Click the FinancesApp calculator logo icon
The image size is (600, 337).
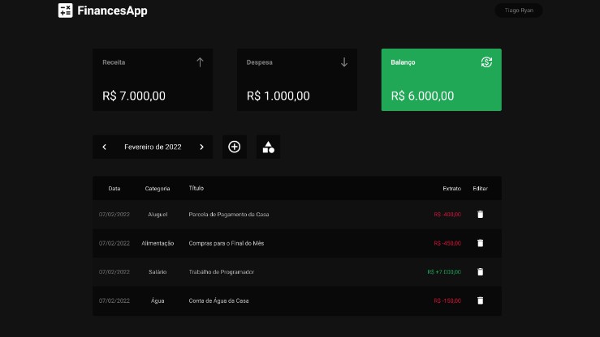tap(66, 11)
